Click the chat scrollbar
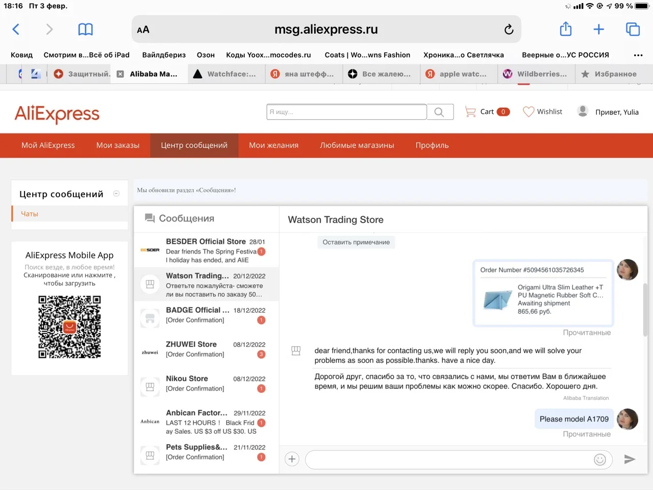Image resolution: width=653 pixels, height=490 pixels. pyautogui.click(x=645, y=309)
